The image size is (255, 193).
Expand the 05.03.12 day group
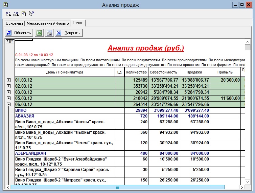(8, 99)
